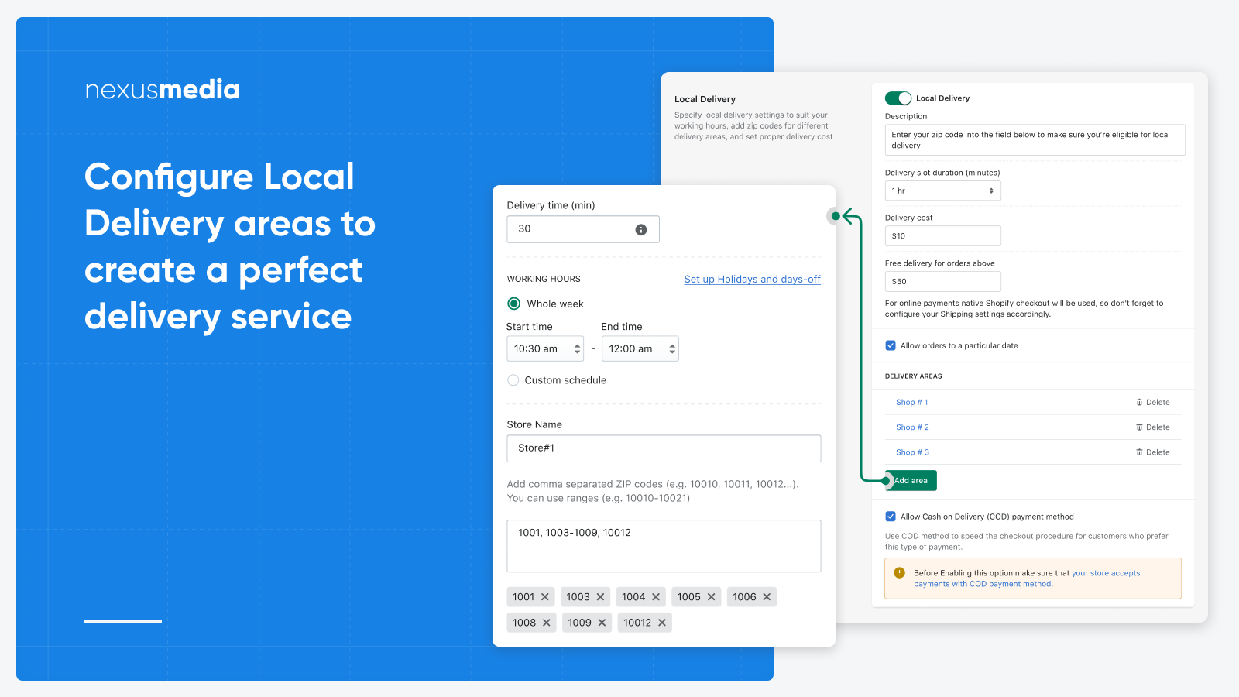The image size is (1239, 697).
Task: Remove the 10012 ZIP code tag
Action: pos(662,623)
